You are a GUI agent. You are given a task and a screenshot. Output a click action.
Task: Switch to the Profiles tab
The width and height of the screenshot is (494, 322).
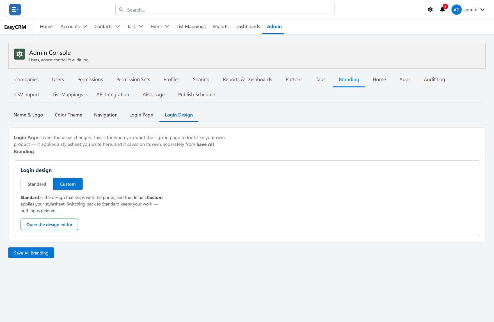pyautogui.click(x=171, y=80)
